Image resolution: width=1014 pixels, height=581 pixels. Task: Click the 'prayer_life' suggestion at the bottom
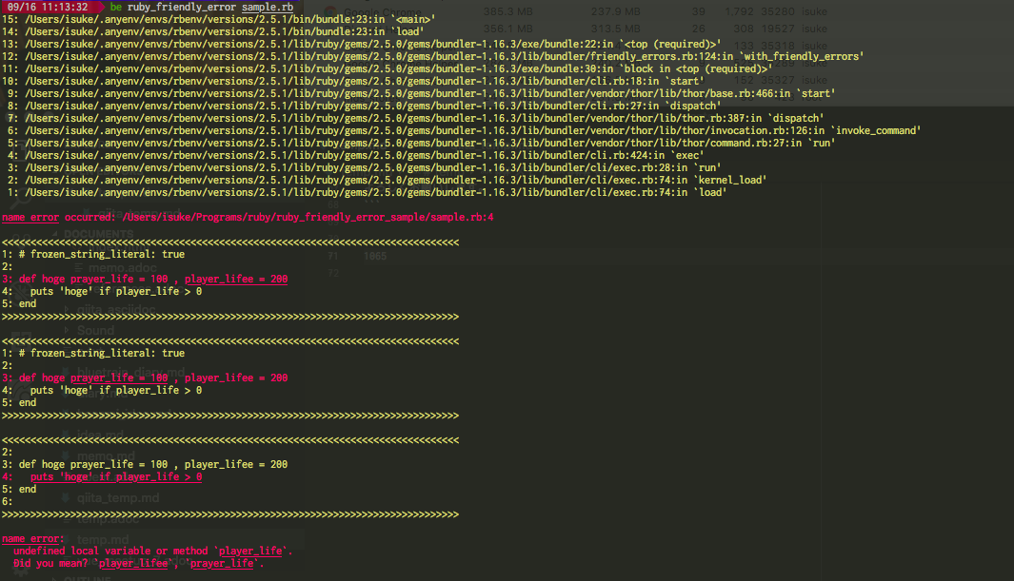[222, 563]
